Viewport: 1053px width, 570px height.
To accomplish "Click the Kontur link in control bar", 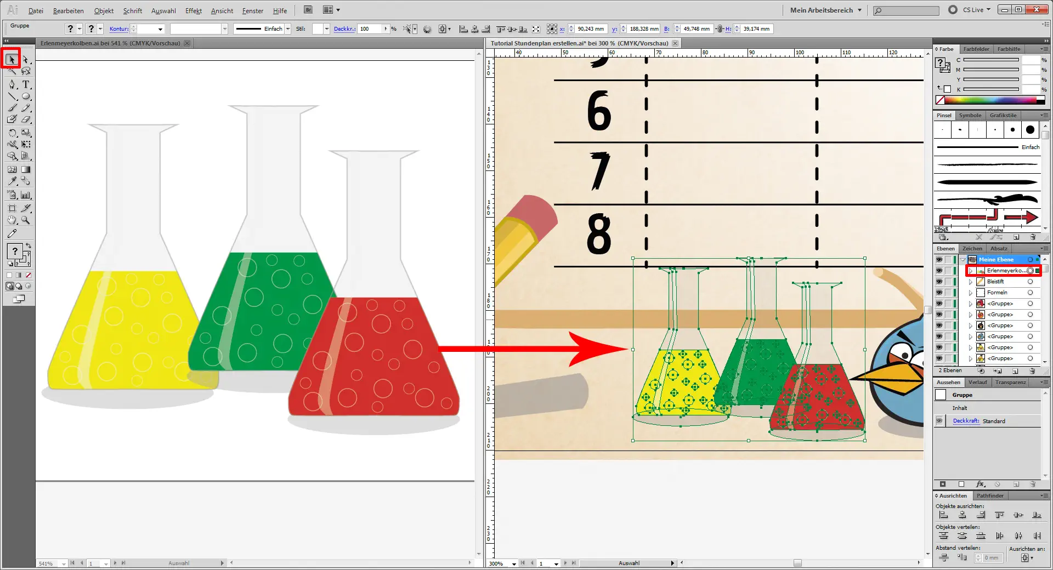I will pyautogui.click(x=118, y=29).
